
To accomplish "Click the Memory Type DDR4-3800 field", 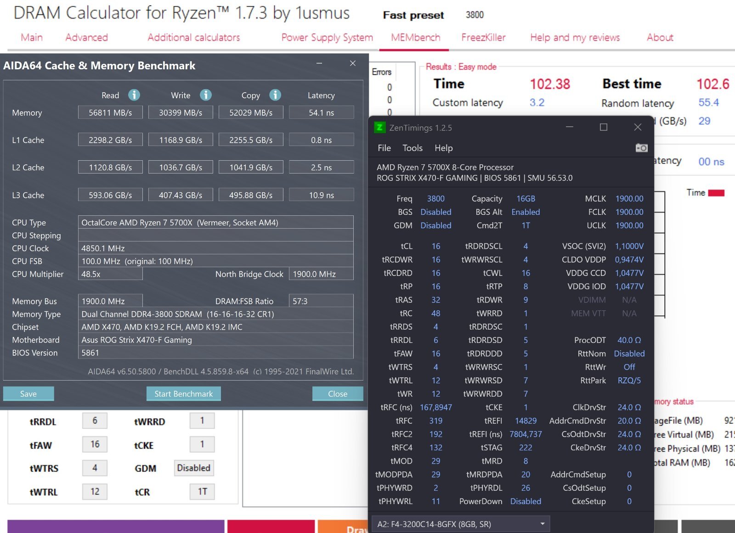I will (x=215, y=314).
